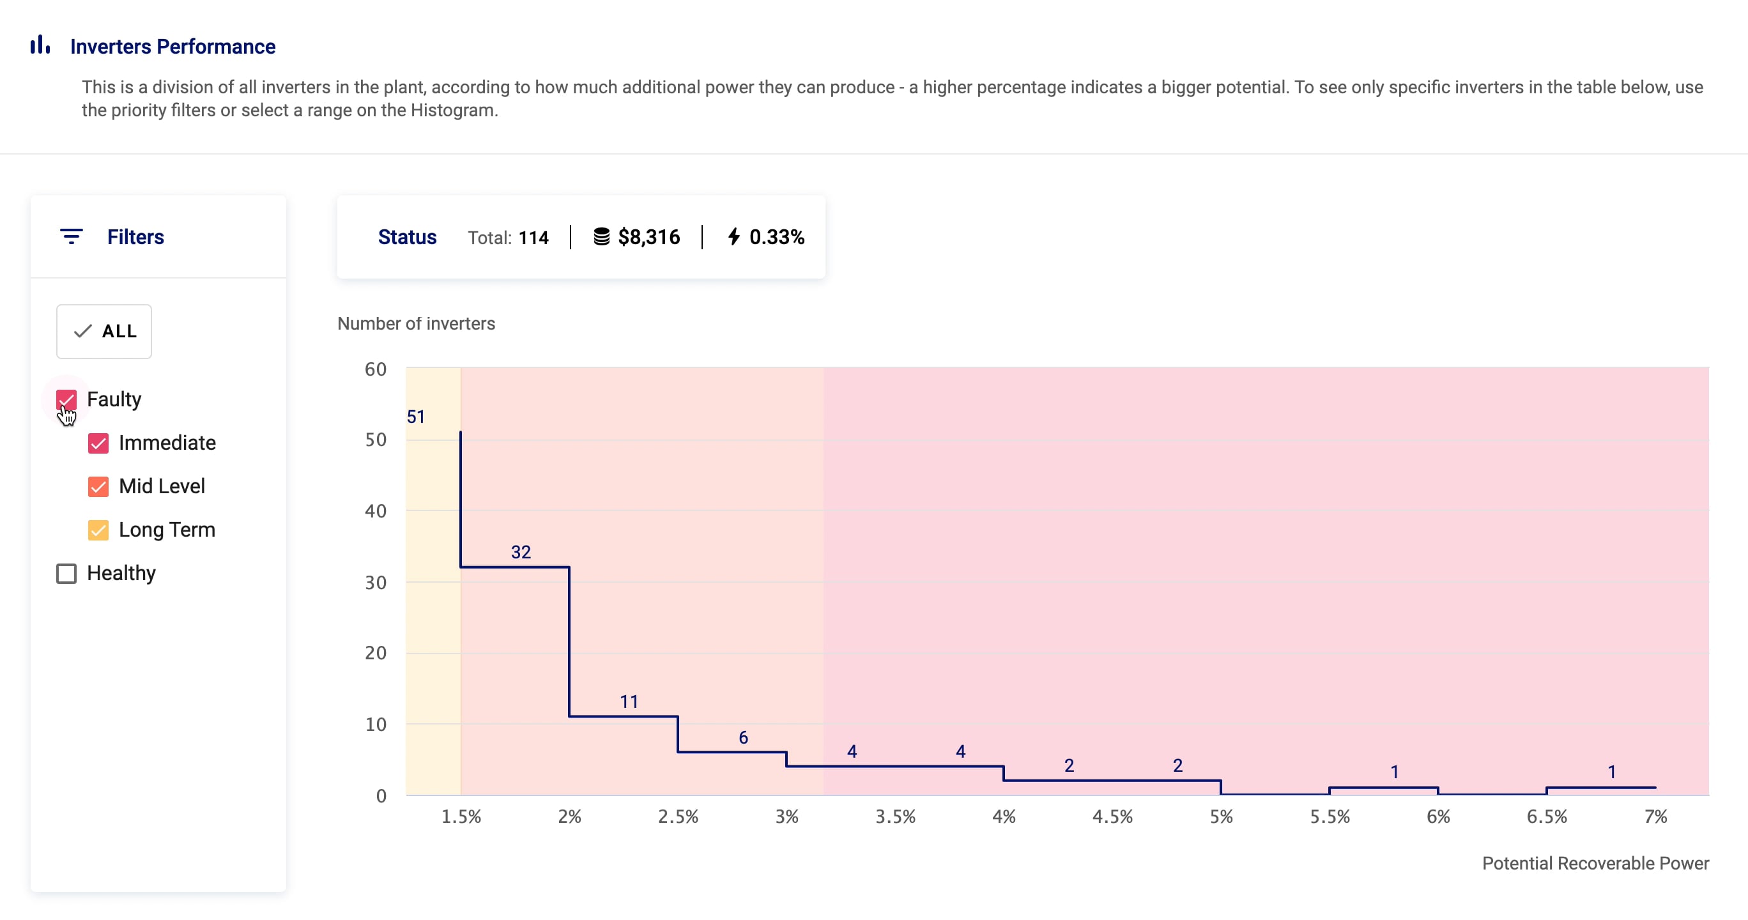Viewport: 1748px width, 920px height.
Task: Click the bar chart icon beside Inverters Performance
Action: point(40,45)
